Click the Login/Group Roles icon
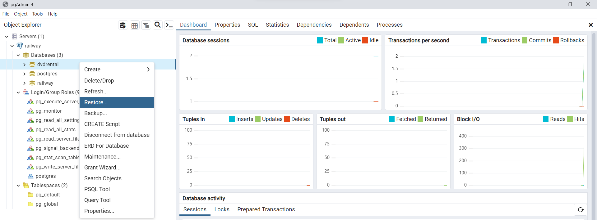The width and height of the screenshot is (597, 220). click(26, 92)
